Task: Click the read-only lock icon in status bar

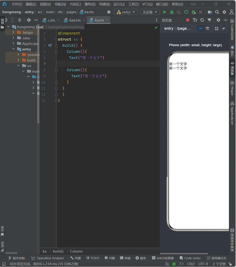Action: click(x=230, y=264)
